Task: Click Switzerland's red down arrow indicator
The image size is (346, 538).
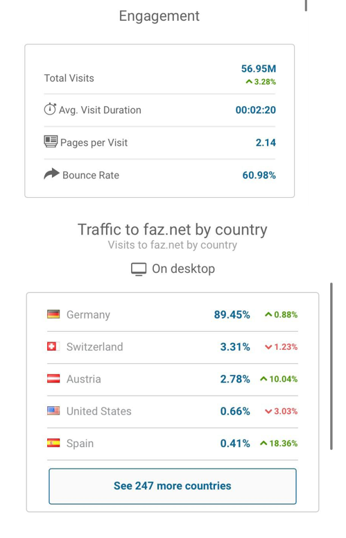Action: pyautogui.click(x=268, y=347)
